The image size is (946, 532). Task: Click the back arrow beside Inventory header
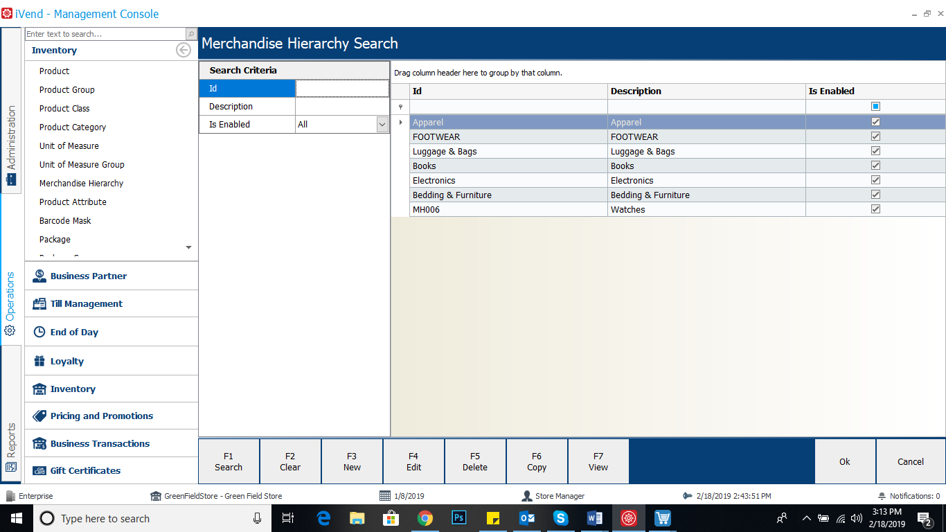pos(183,50)
